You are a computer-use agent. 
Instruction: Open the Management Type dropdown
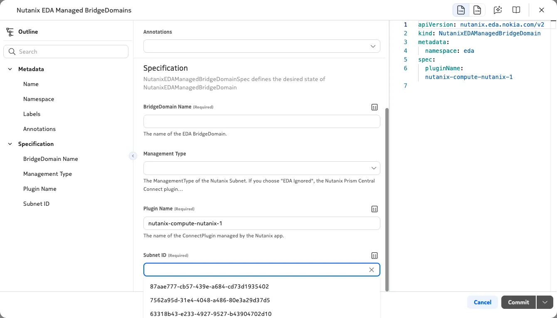click(262, 168)
